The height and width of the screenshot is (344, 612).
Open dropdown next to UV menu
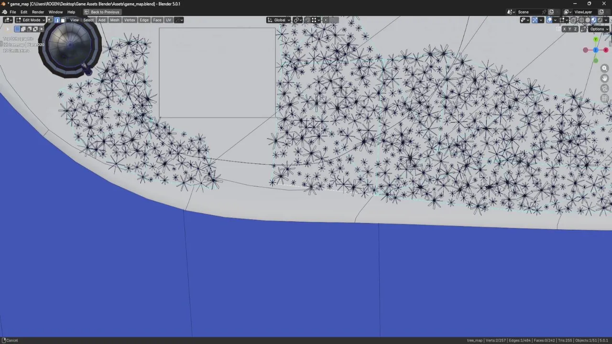tap(179, 20)
